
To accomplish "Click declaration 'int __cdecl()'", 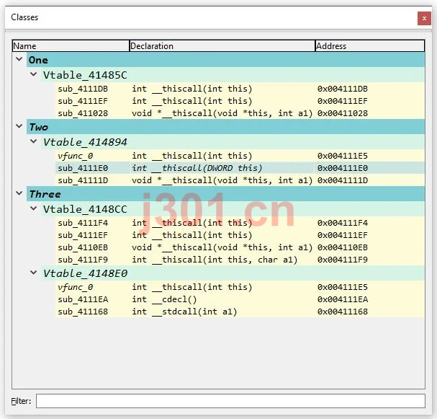I will coord(164,299).
